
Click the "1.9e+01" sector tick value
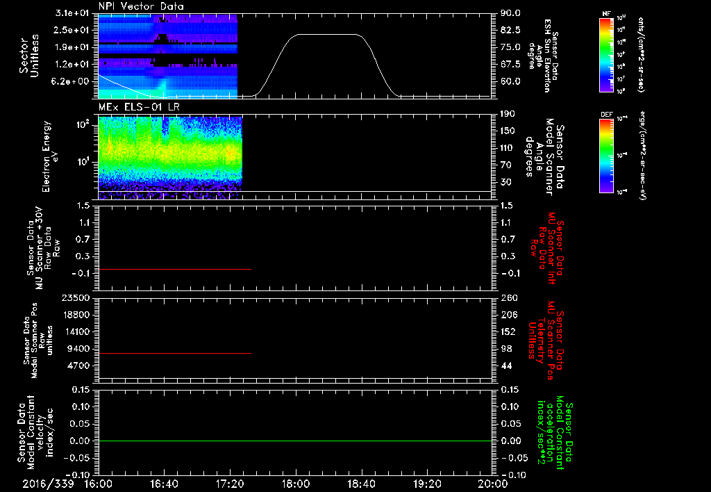coord(72,47)
